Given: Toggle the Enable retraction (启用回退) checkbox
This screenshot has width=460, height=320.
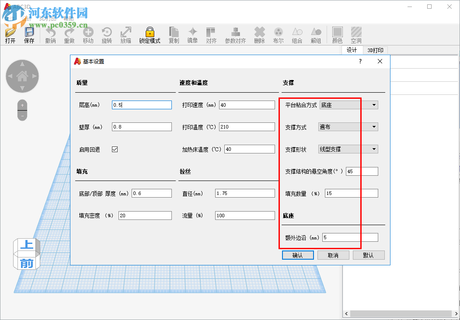Looking at the screenshot, I should tap(115, 150).
